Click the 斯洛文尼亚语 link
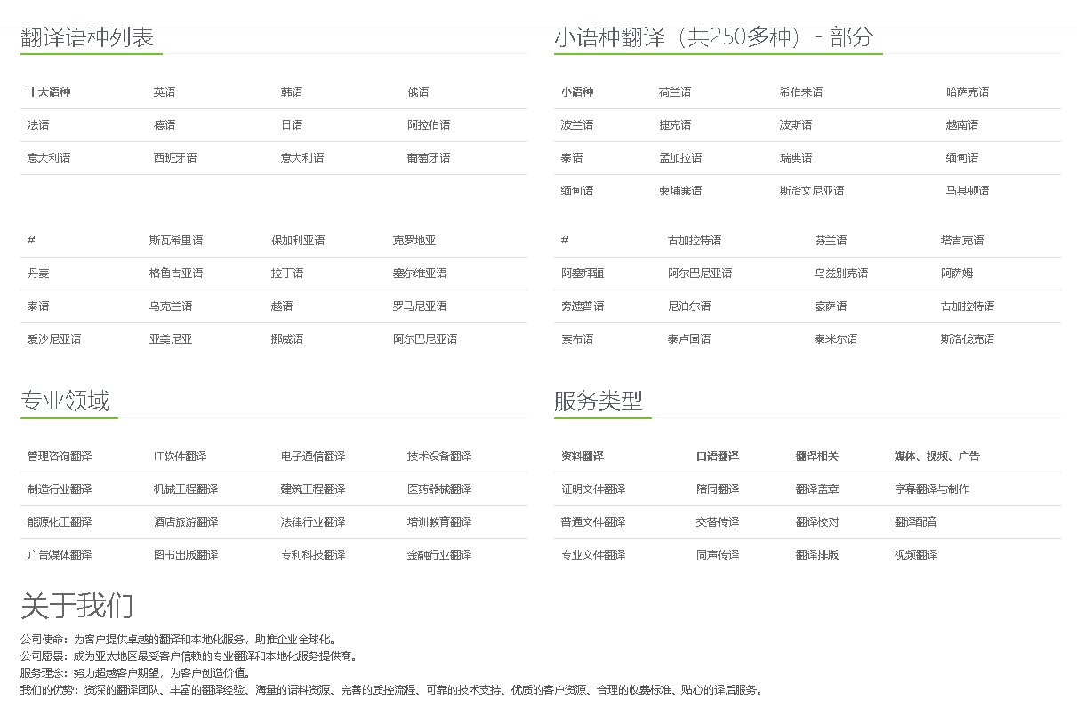Viewport: 1077px width, 715px height. click(x=811, y=191)
